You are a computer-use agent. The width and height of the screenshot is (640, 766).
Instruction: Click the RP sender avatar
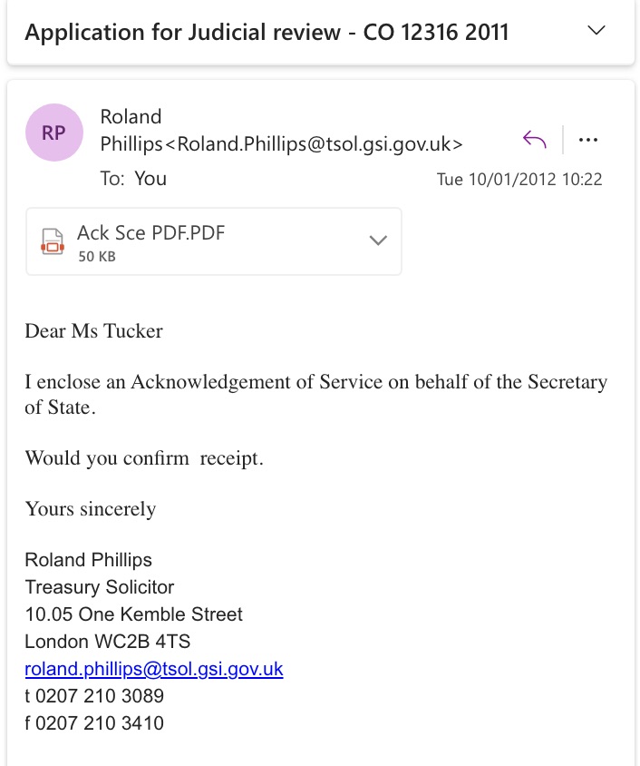tap(53, 133)
